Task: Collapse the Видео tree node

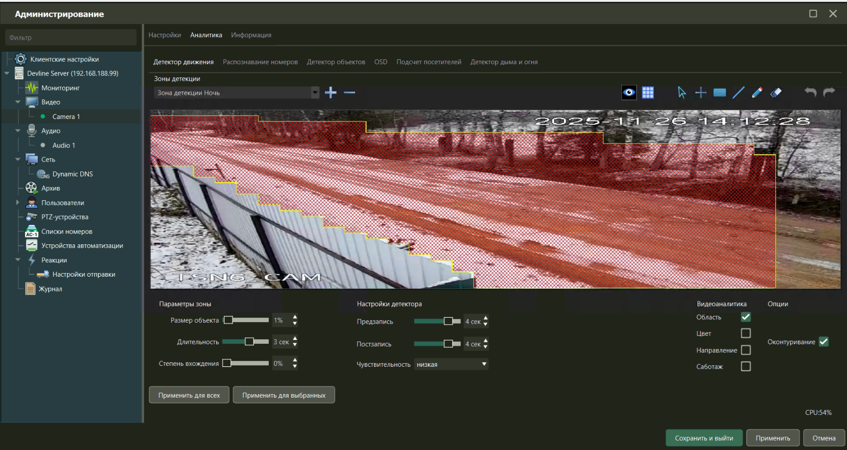Action: pos(18,102)
